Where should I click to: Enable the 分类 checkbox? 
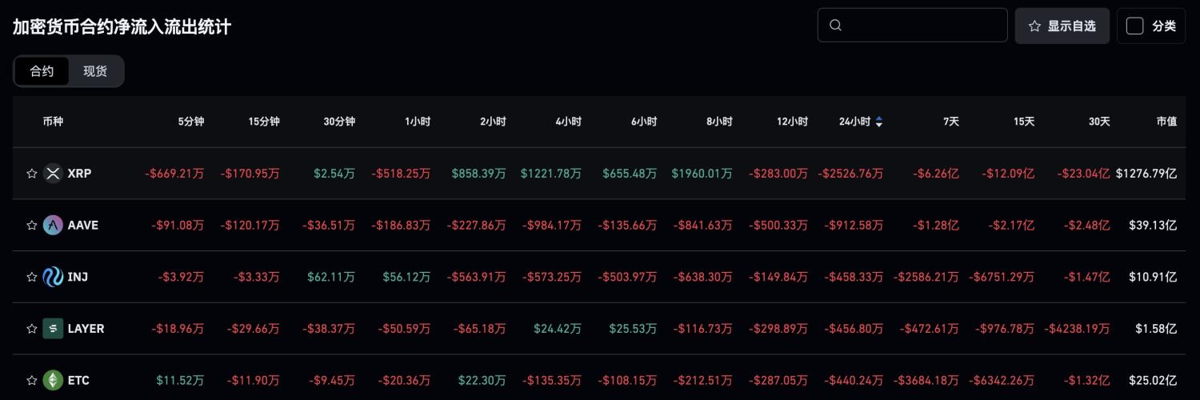[1134, 26]
